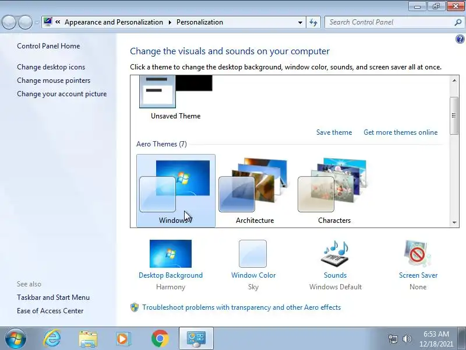Click the Window Color text link
The width and height of the screenshot is (466, 350).
click(x=253, y=275)
